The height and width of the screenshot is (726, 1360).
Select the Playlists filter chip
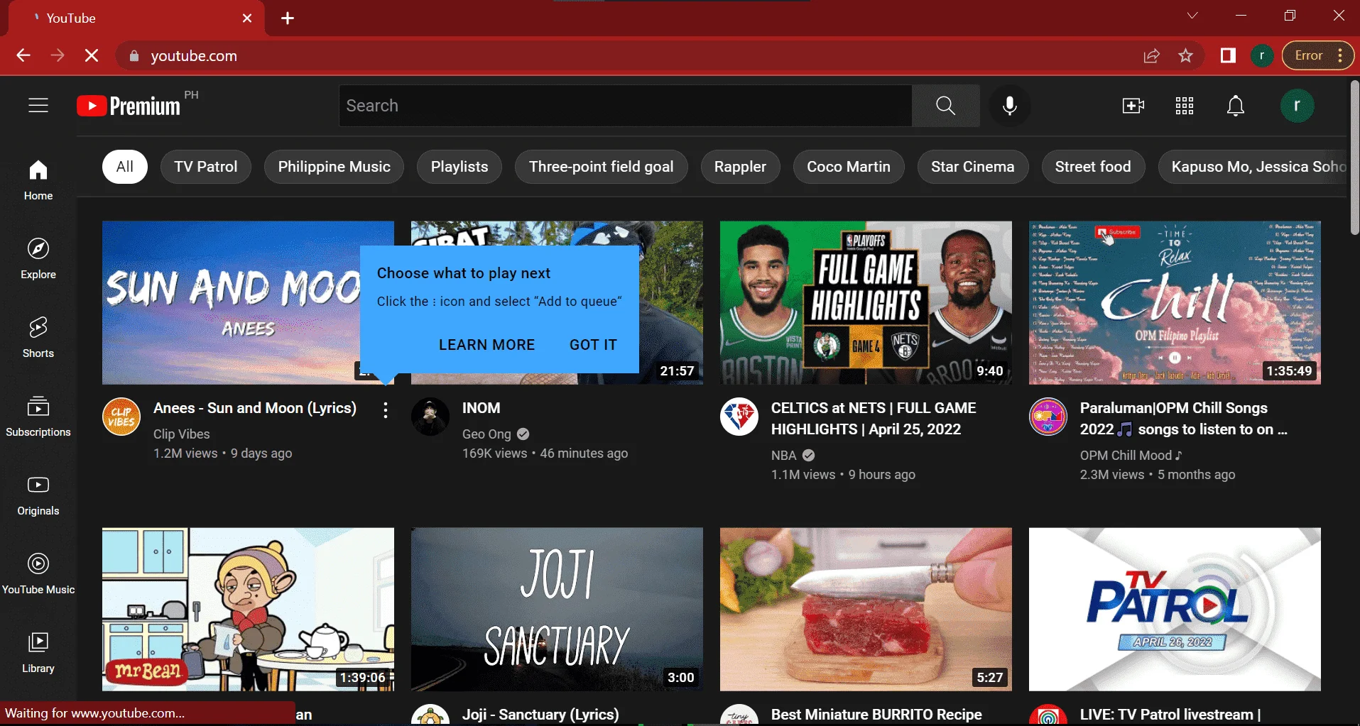coord(459,167)
